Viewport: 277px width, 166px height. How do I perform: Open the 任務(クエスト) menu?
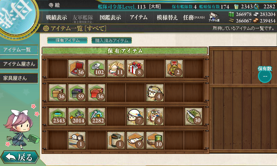(x=194, y=17)
